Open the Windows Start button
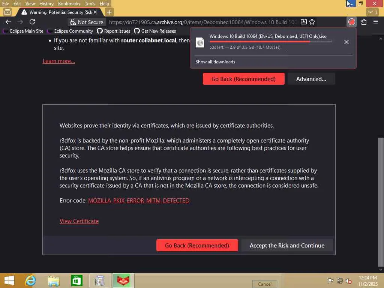384x288 pixels. 9,280
